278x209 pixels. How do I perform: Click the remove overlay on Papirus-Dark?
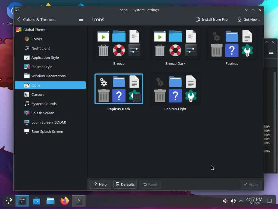(x=137, y=98)
